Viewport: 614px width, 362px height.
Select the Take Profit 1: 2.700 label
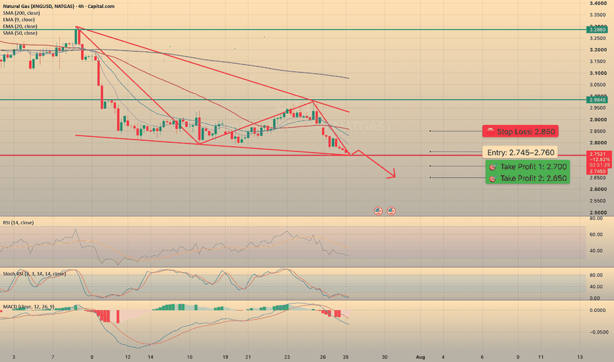528,167
